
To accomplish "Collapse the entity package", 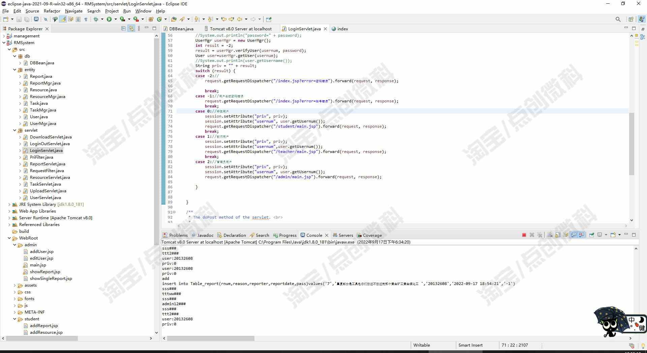I will click(x=15, y=70).
